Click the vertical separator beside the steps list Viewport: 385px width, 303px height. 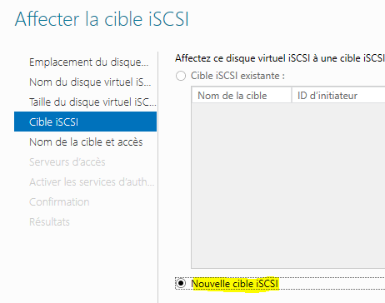tap(157, 177)
